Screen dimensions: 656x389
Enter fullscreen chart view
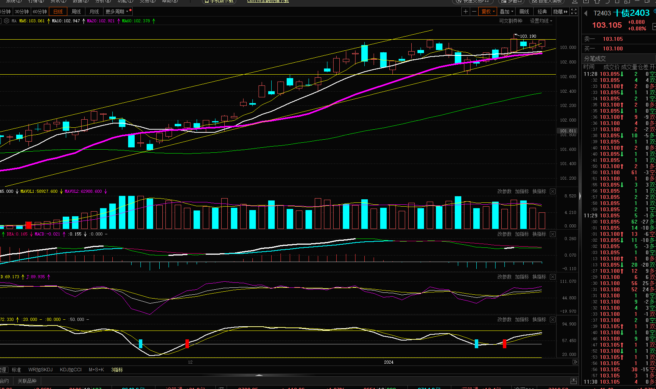click(x=574, y=12)
